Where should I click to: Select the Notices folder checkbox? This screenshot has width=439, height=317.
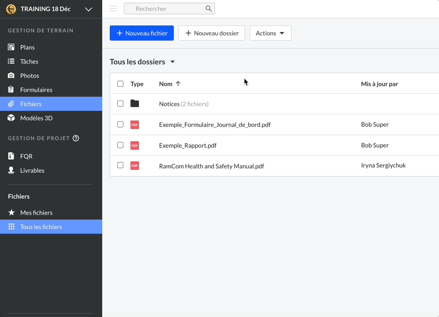coord(121,104)
